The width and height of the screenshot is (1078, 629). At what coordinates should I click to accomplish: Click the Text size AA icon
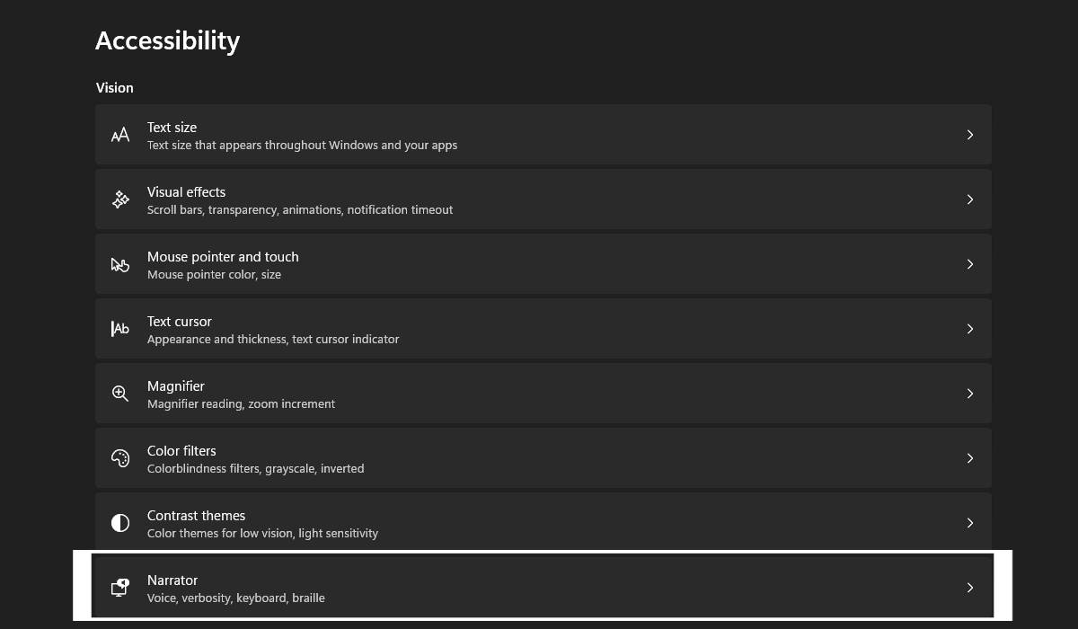click(x=120, y=135)
